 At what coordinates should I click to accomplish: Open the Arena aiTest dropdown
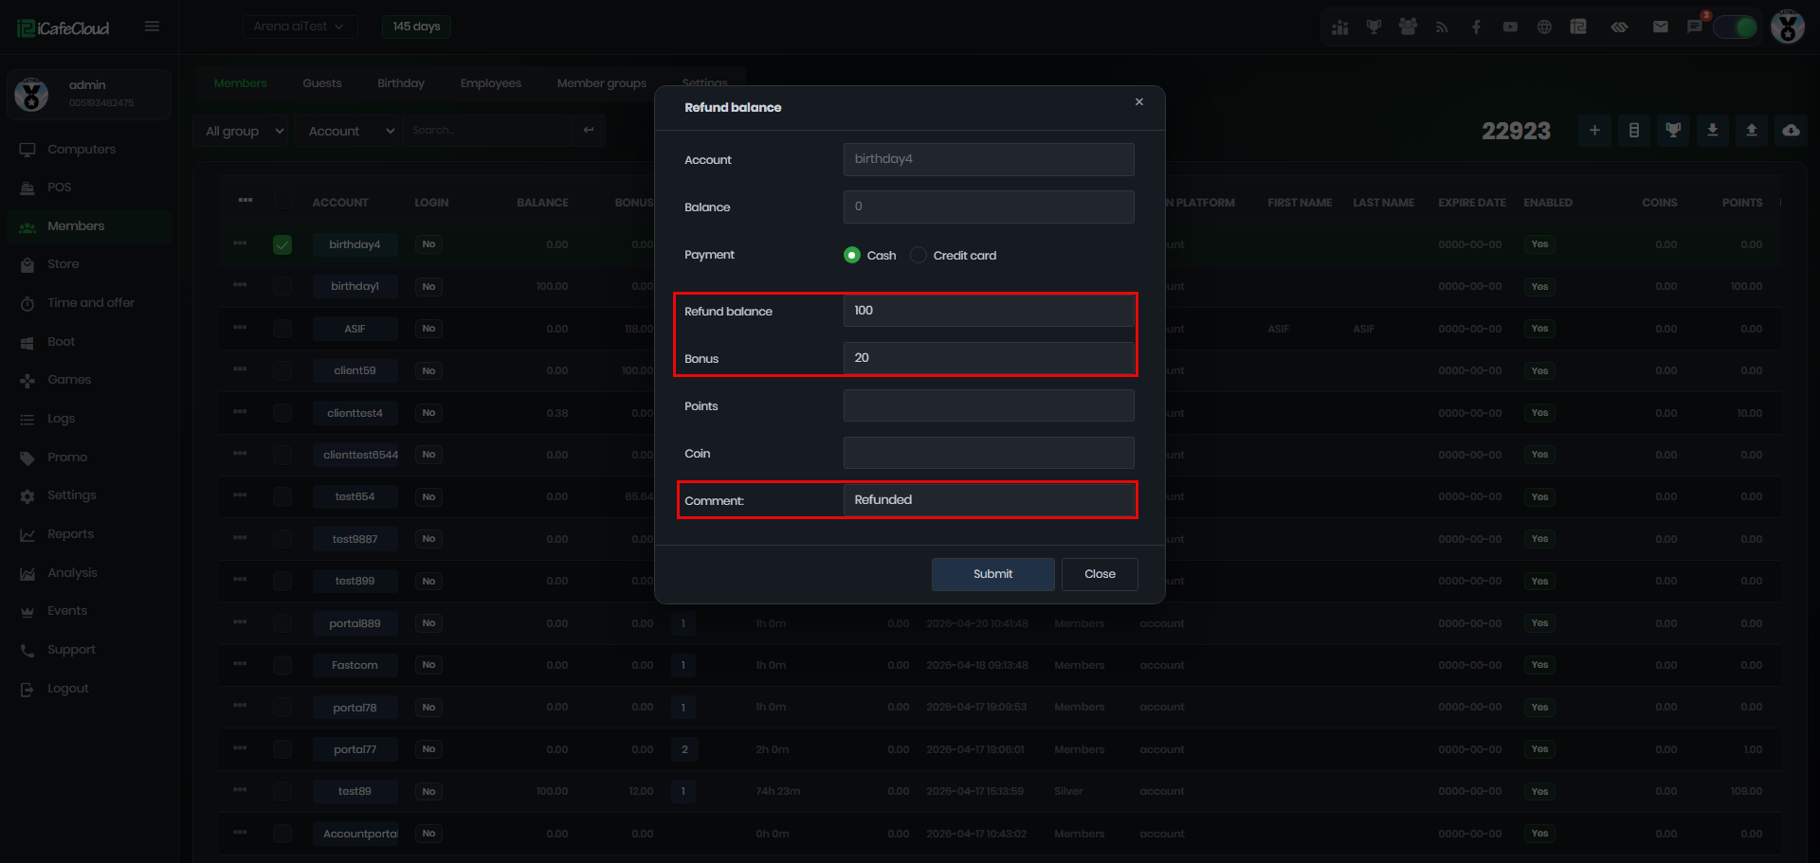click(x=300, y=27)
